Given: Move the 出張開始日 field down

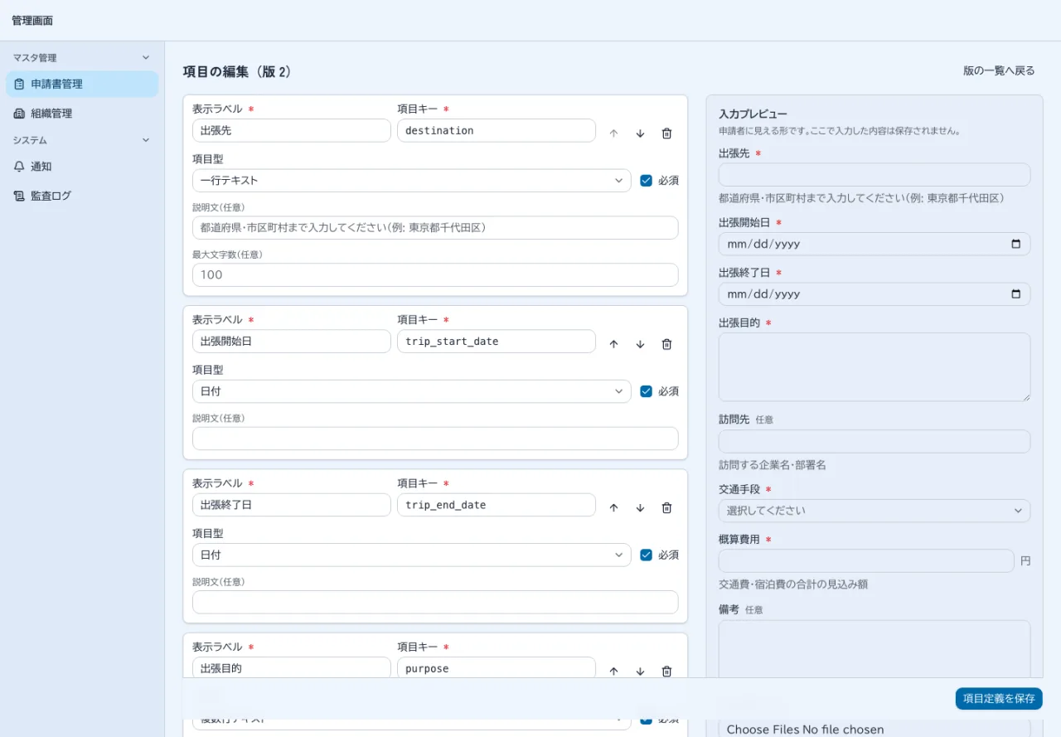Looking at the screenshot, I should click(640, 344).
